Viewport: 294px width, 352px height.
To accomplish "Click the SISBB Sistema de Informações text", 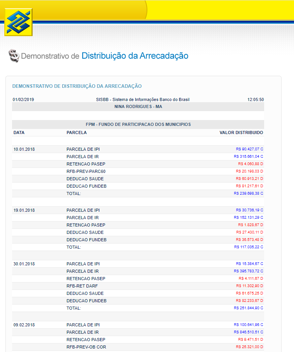I will click(143, 99).
